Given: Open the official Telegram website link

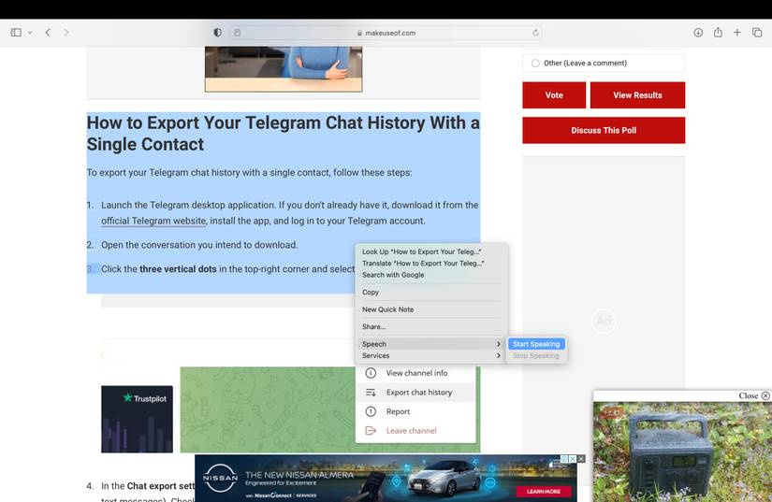Looking at the screenshot, I should [153, 221].
